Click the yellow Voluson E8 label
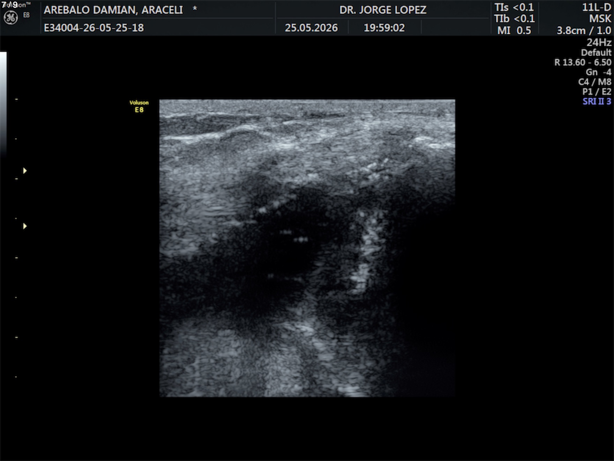 139,106
